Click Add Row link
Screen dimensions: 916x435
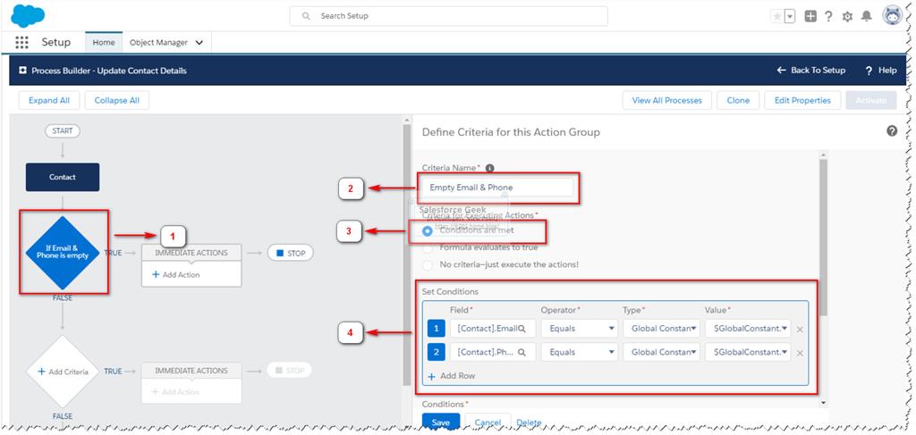click(x=452, y=376)
